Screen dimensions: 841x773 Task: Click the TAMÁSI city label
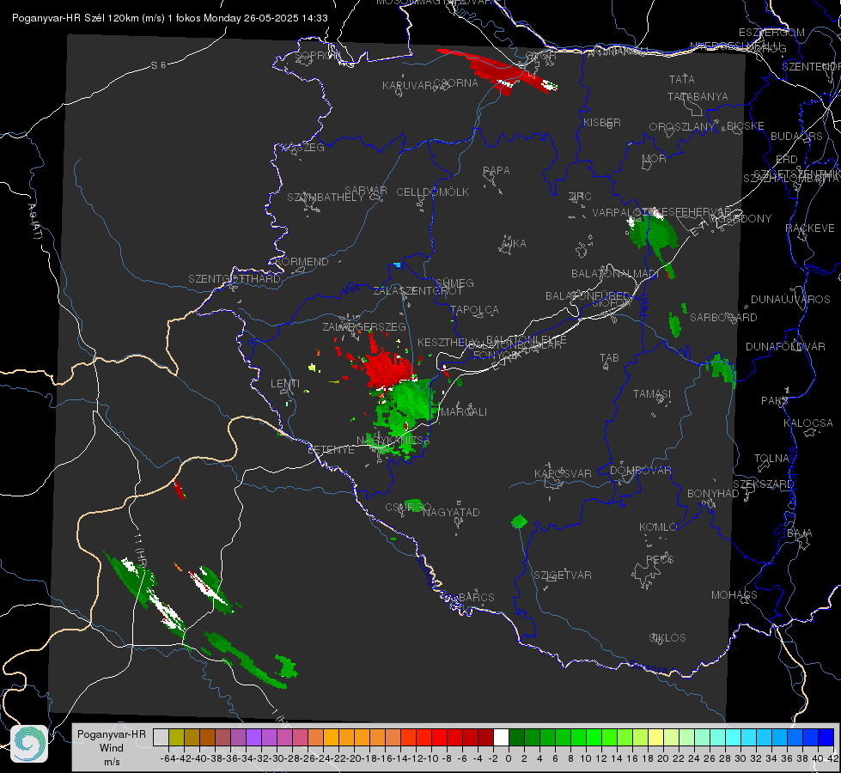pos(652,393)
